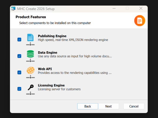
Task: Click 'Use any data source as input' description
Action: point(75,56)
